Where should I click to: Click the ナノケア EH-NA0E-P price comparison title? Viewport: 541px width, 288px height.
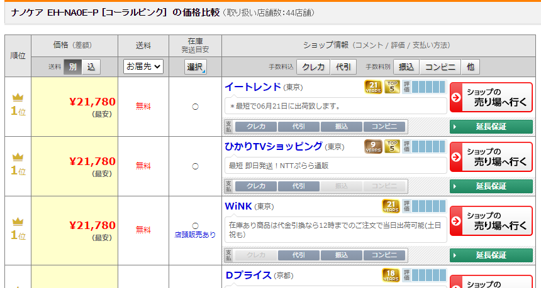(115, 13)
